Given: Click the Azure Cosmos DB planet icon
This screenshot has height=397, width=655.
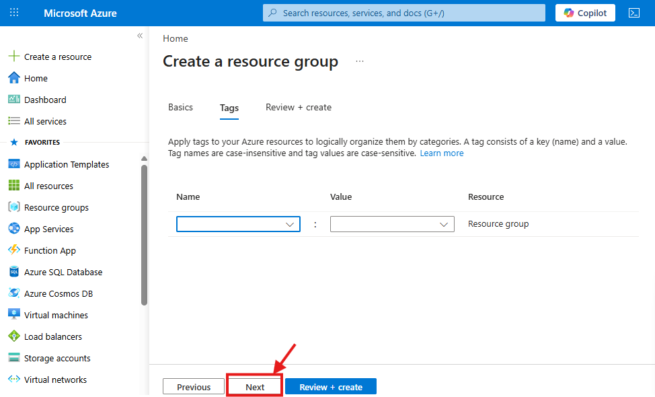Looking at the screenshot, I should pyautogui.click(x=13, y=293).
